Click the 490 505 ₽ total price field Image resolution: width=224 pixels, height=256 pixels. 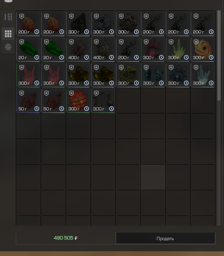tap(66, 238)
